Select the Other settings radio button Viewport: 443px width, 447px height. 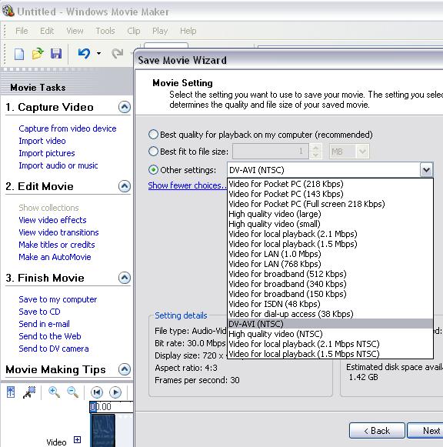click(x=153, y=170)
